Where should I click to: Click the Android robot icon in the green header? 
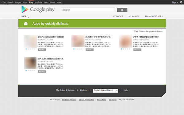[26, 24]
